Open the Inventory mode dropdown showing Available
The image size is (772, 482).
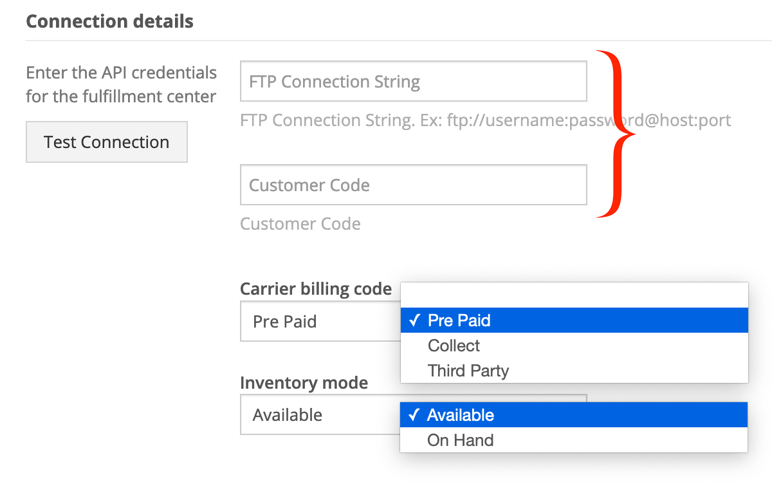coord(320,414)
